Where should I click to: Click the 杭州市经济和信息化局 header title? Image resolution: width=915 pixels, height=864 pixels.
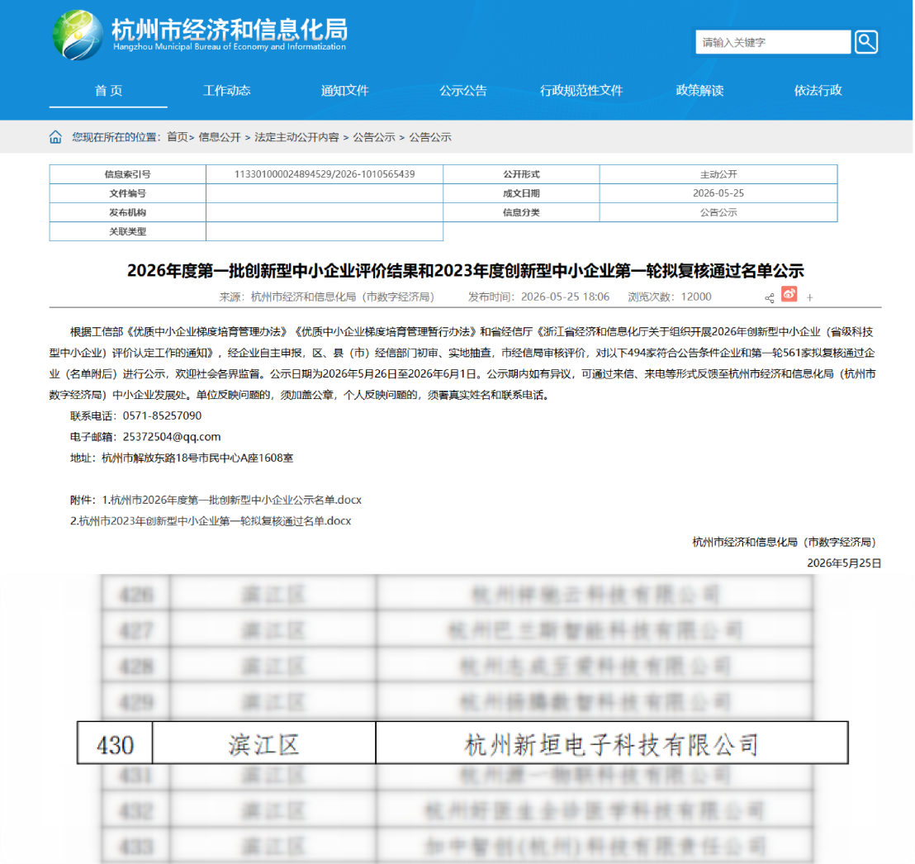click(230, 29)
